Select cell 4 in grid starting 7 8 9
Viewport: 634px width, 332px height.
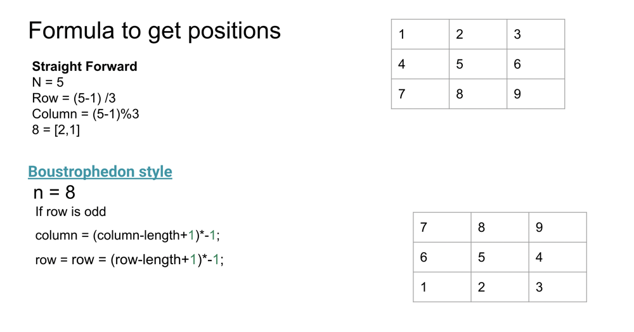(557, 257)
